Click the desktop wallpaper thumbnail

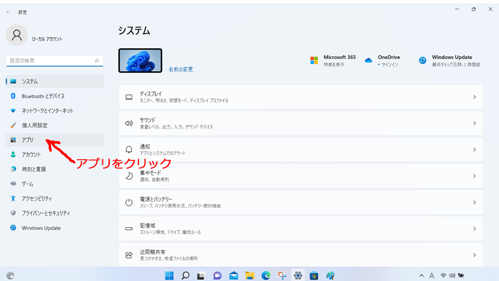pos(140,61)
